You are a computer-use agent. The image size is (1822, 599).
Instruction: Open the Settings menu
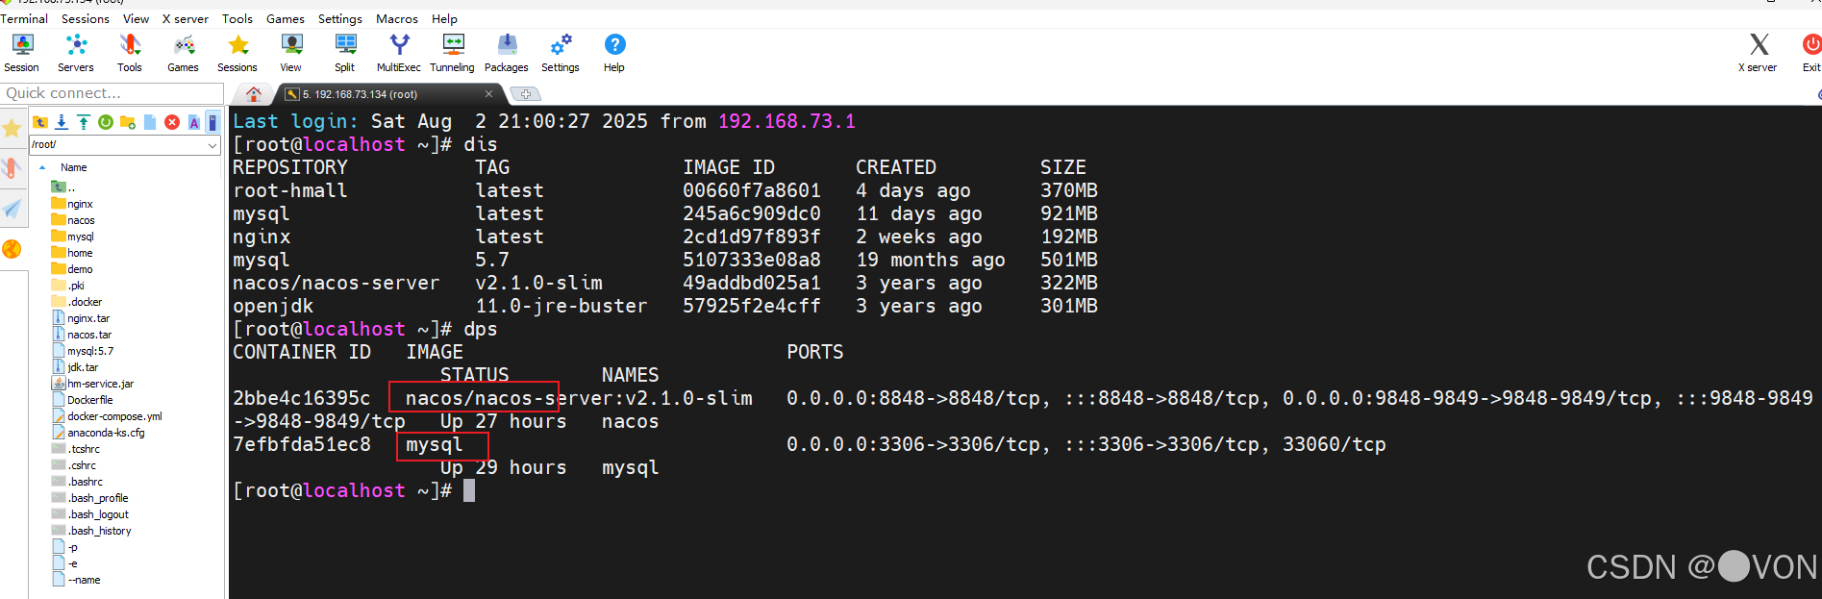tap(340, 18)
